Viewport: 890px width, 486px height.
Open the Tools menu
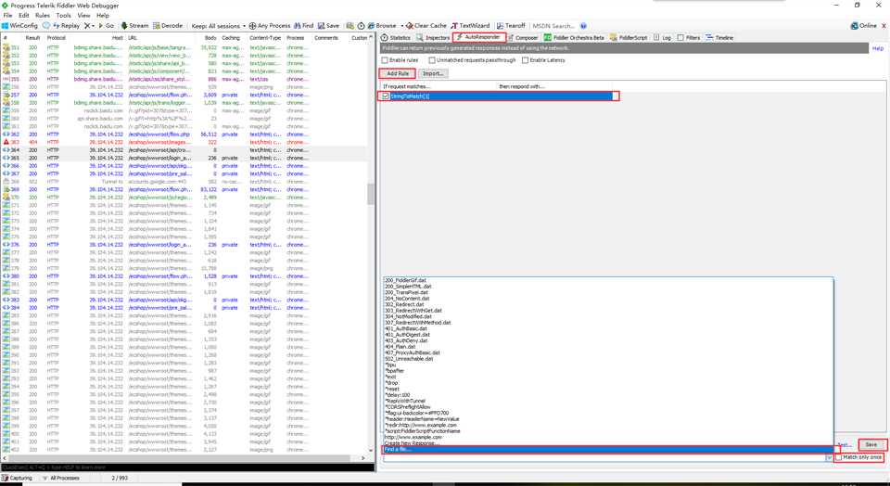64,16
